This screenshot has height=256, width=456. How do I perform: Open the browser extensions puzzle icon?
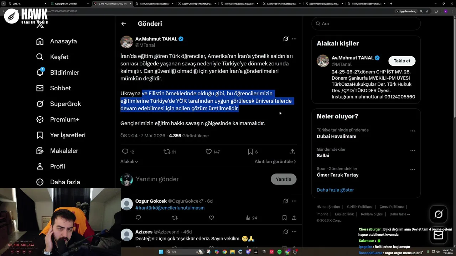click(436, 11)
